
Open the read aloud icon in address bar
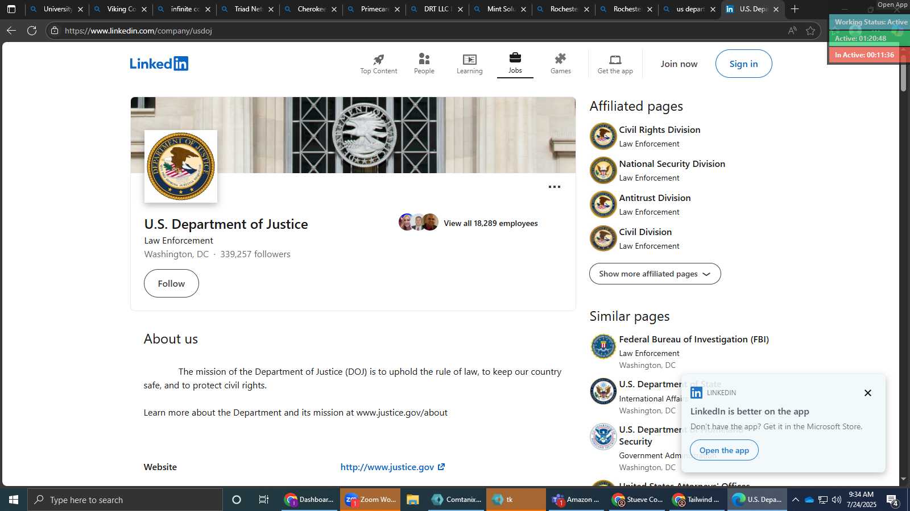point(792,31)
